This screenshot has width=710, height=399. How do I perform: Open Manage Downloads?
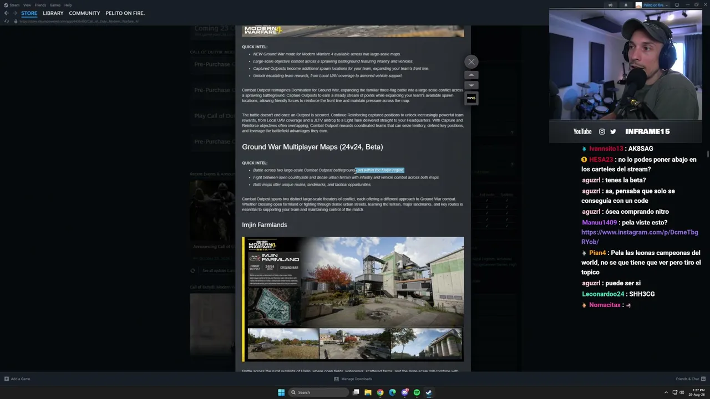[x=353, y=379]
